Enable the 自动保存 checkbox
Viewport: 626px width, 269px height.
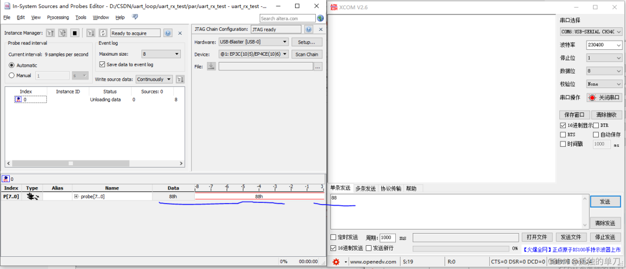point(596,135)
